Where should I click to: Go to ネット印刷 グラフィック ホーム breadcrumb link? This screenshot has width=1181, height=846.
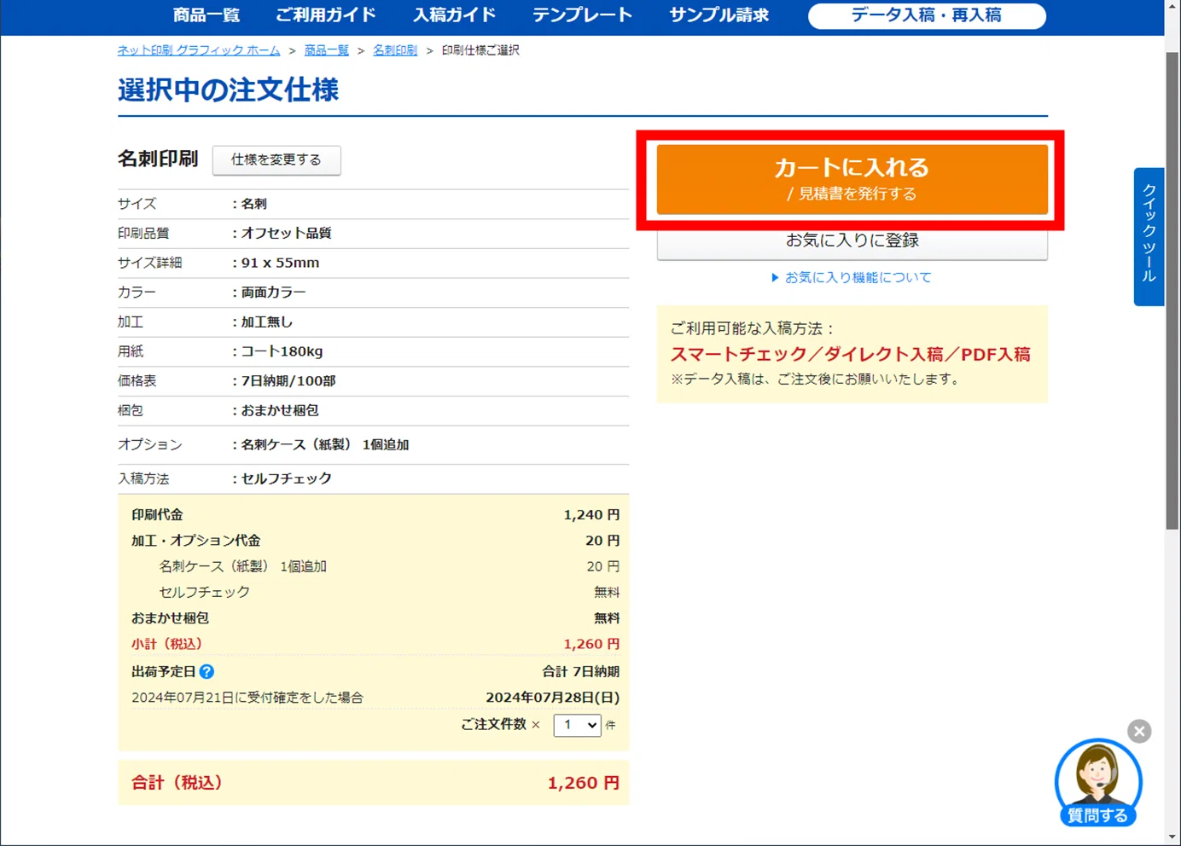click(199, 50)
